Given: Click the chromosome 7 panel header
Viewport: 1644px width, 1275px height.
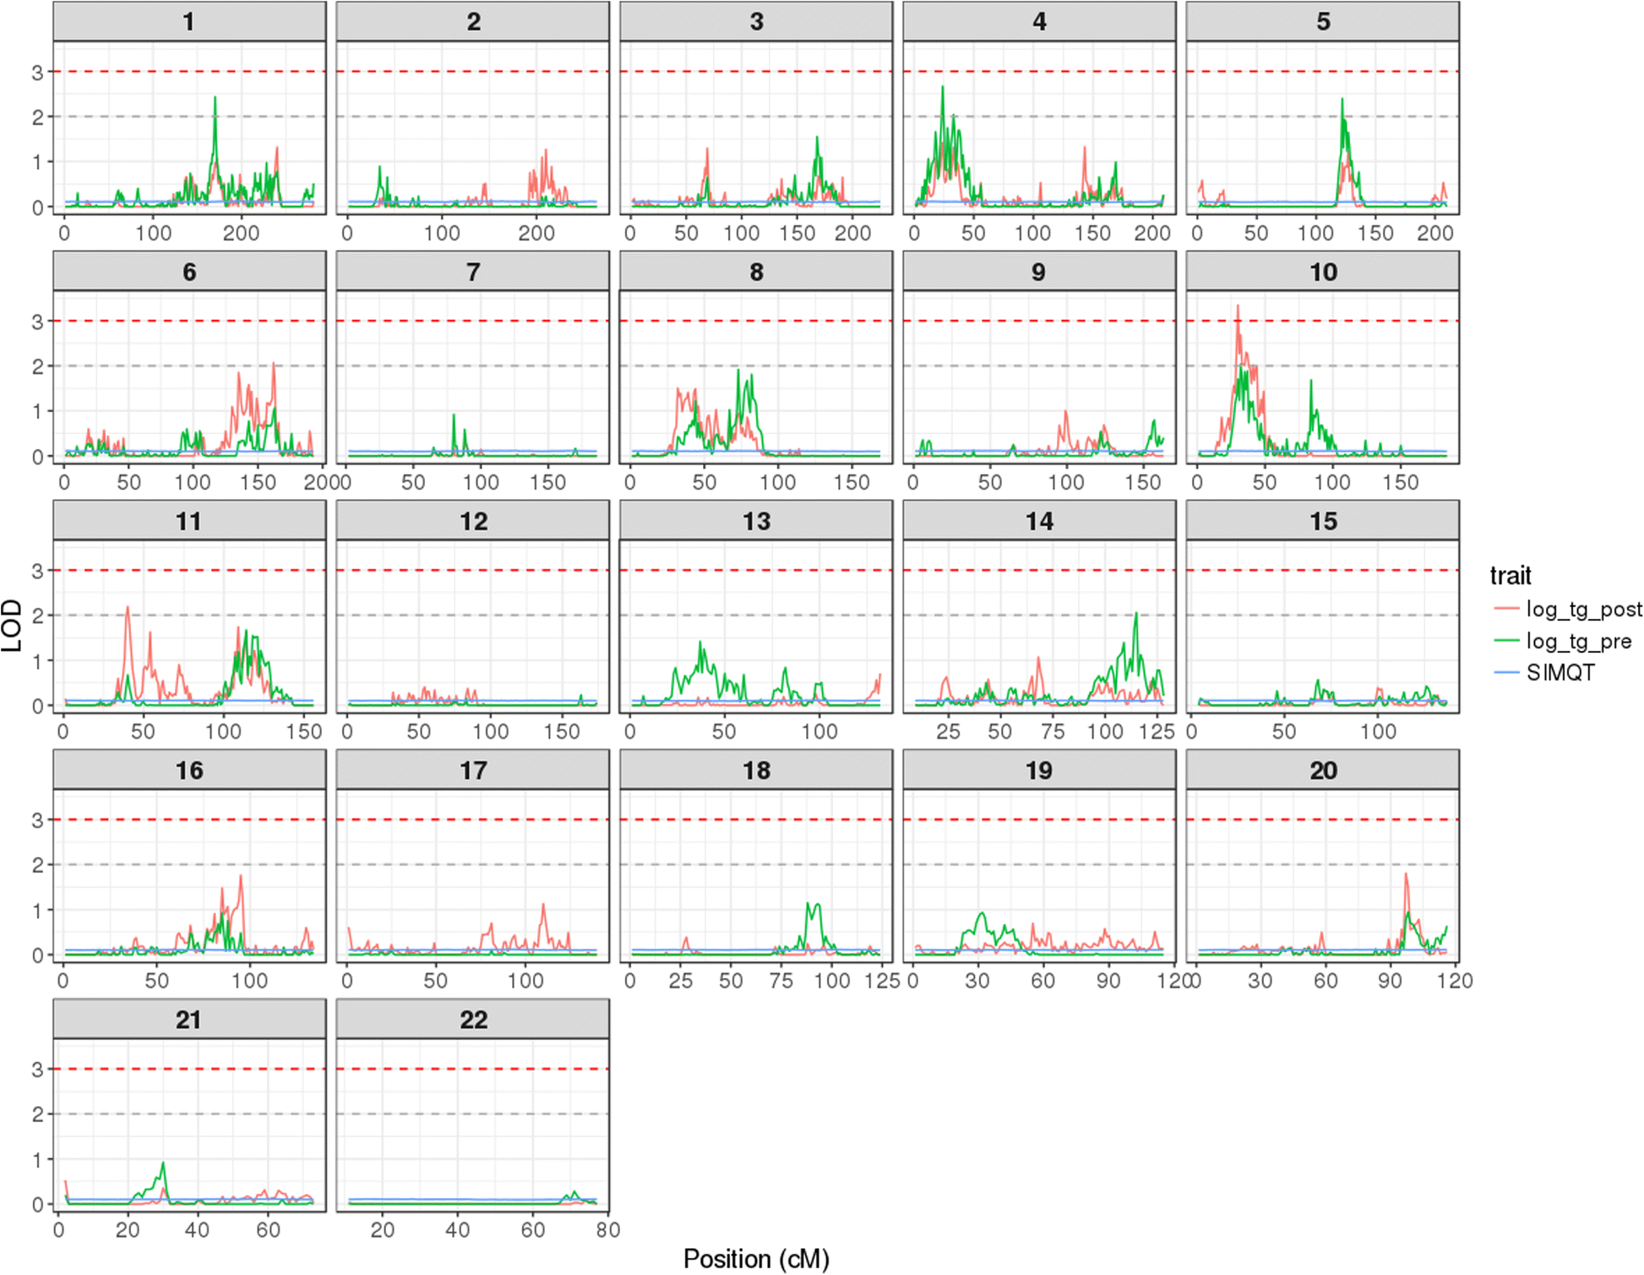Looking at the screenshot, I should (473, 271).
